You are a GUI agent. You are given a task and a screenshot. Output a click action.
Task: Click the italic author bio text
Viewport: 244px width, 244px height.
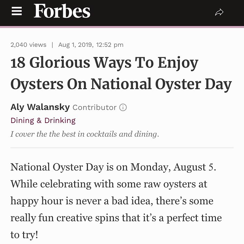(x=85, y=134)
